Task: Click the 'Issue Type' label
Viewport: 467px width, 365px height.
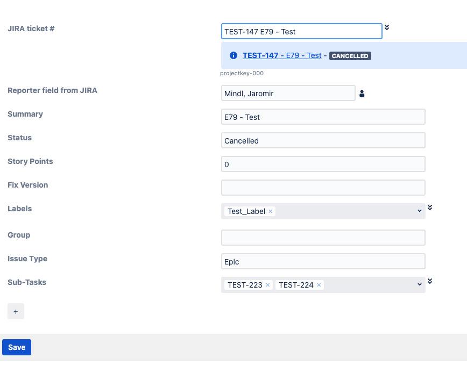Action: coord(27,259)
